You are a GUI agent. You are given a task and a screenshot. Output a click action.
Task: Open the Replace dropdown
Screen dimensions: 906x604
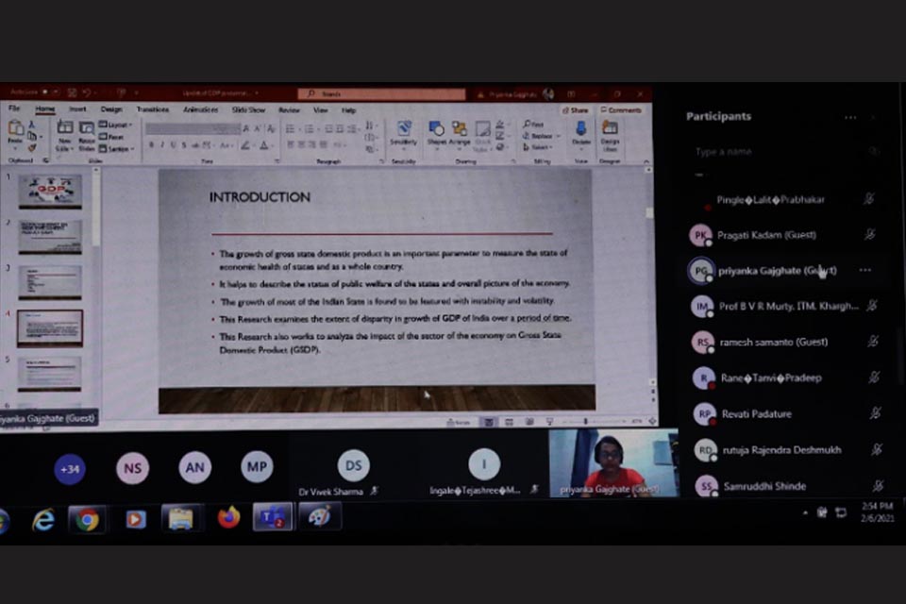[542, 136]
